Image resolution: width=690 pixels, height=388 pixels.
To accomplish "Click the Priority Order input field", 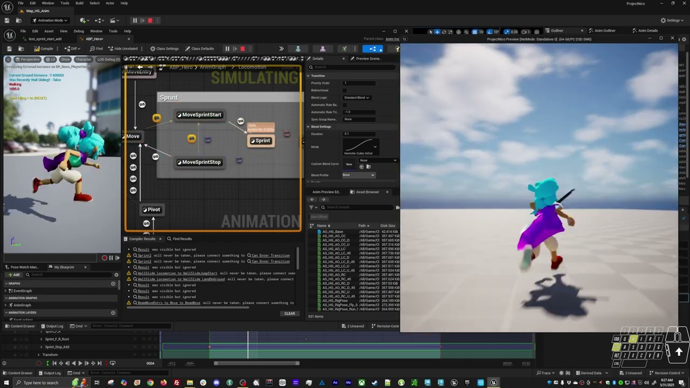I will pyautogui.click(x=359, y=83).
